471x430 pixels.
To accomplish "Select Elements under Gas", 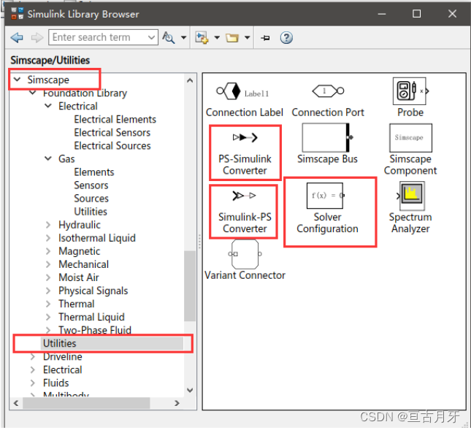I will (94, 172).
